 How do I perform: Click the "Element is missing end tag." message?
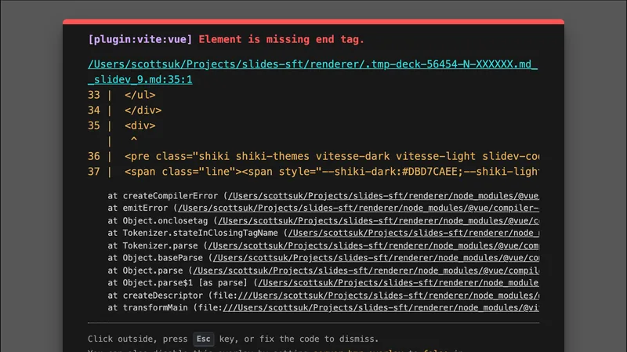pyautogui.click(x=281, y=39)
